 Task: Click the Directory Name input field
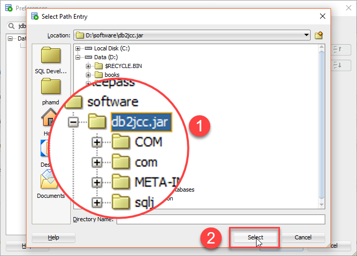click(x=221, y=220)
